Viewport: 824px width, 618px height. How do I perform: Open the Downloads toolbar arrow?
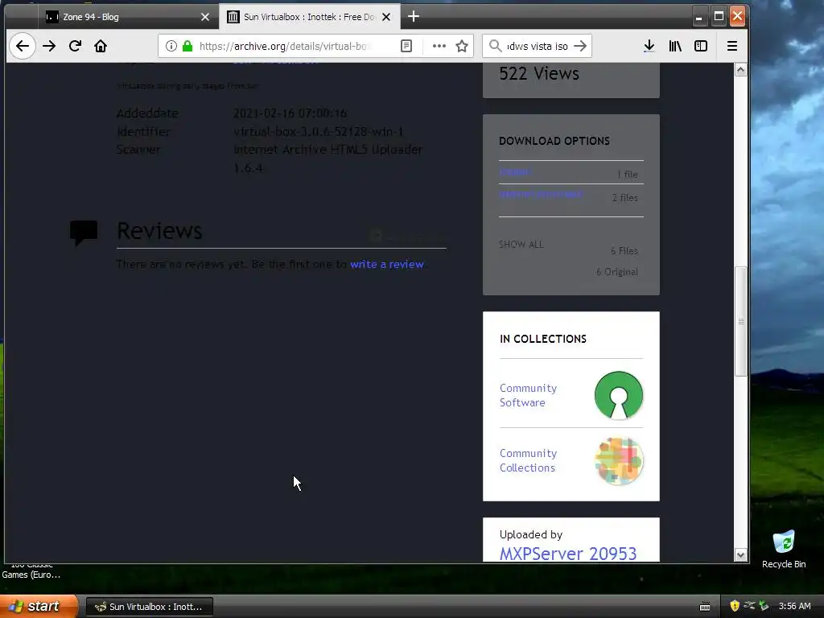(649, 46)
